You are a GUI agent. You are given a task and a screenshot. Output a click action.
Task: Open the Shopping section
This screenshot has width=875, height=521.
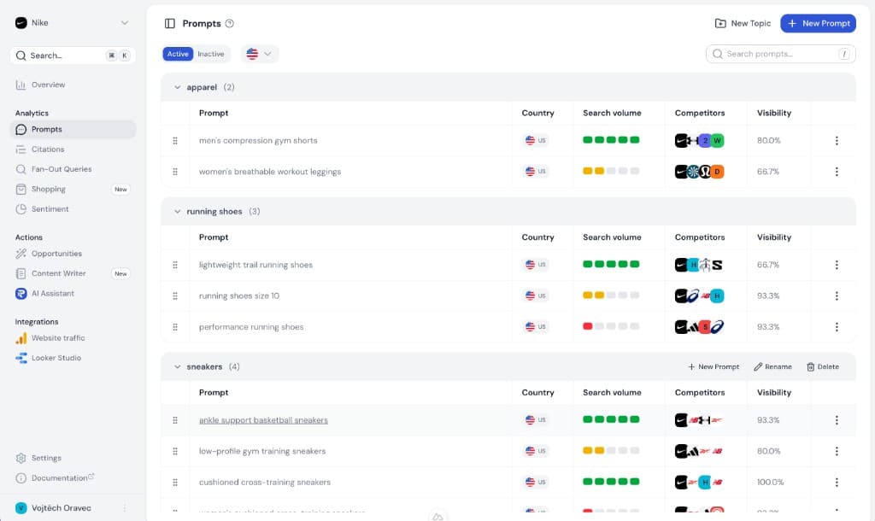point(50,189)
